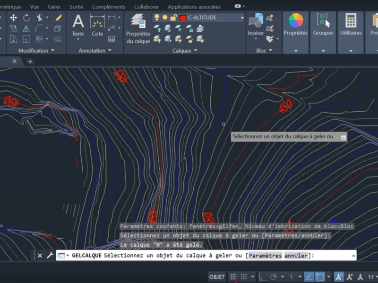Viewport: 378px width, 283px height.
Task: Toggle object snap (square) in status bar
Action: coord(320,277)
